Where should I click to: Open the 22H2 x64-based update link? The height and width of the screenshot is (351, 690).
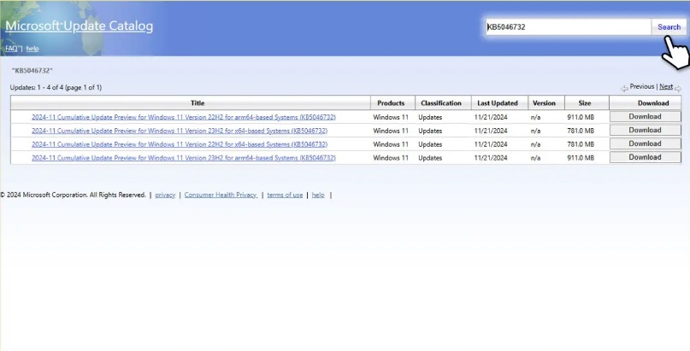tap(180, 144)
